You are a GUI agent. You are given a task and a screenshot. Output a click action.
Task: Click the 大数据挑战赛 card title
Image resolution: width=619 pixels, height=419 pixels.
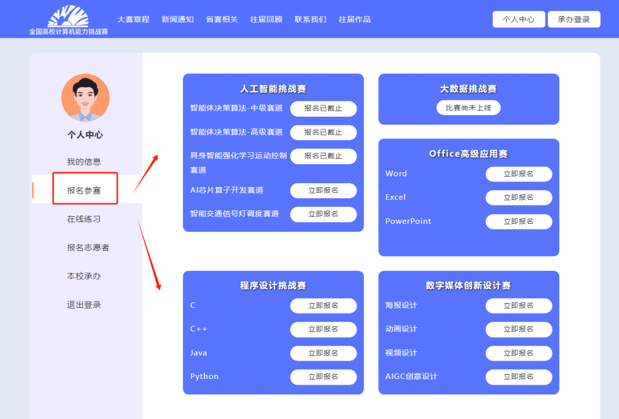coord(469,89)
